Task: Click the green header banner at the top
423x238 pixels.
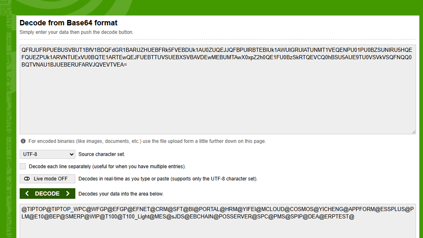Action: pos(246,7)
